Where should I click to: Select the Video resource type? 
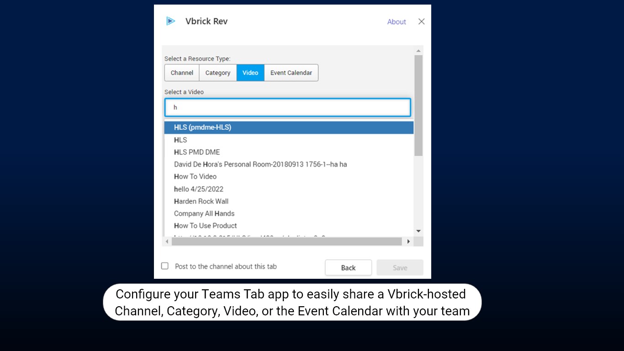point(250,73)
